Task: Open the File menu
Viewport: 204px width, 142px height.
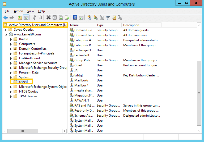Action: [x=7, y=11]
